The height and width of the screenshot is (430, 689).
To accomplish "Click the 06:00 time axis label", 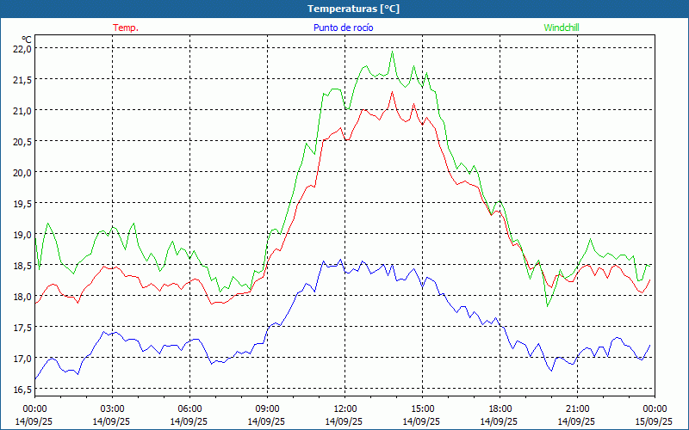I will click(189, 408).
